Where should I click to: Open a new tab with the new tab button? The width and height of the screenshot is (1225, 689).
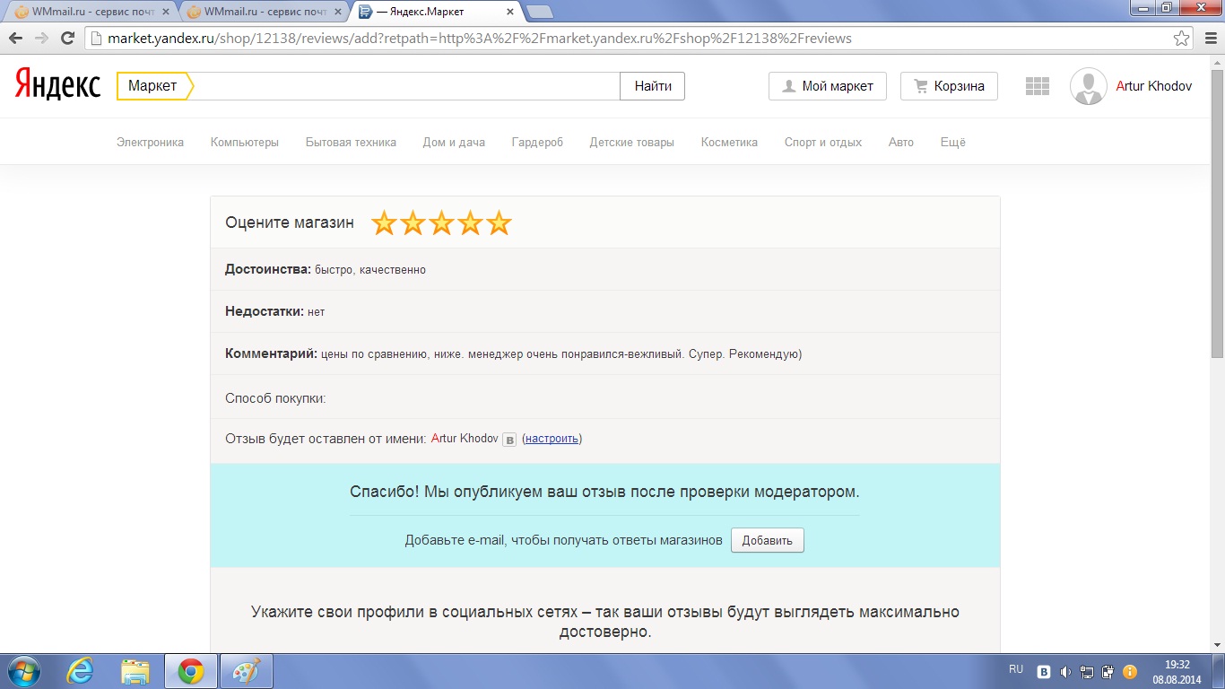(538, 12)
